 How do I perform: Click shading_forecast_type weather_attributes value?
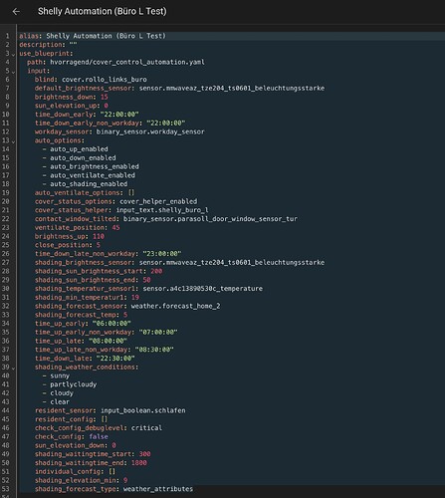click(x=158, y=489)
